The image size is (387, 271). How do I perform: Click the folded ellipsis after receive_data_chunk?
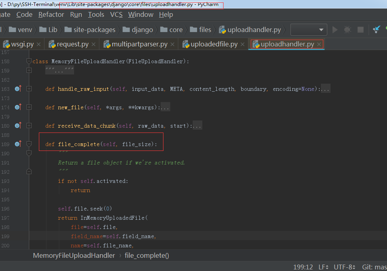tap(197, 126)
